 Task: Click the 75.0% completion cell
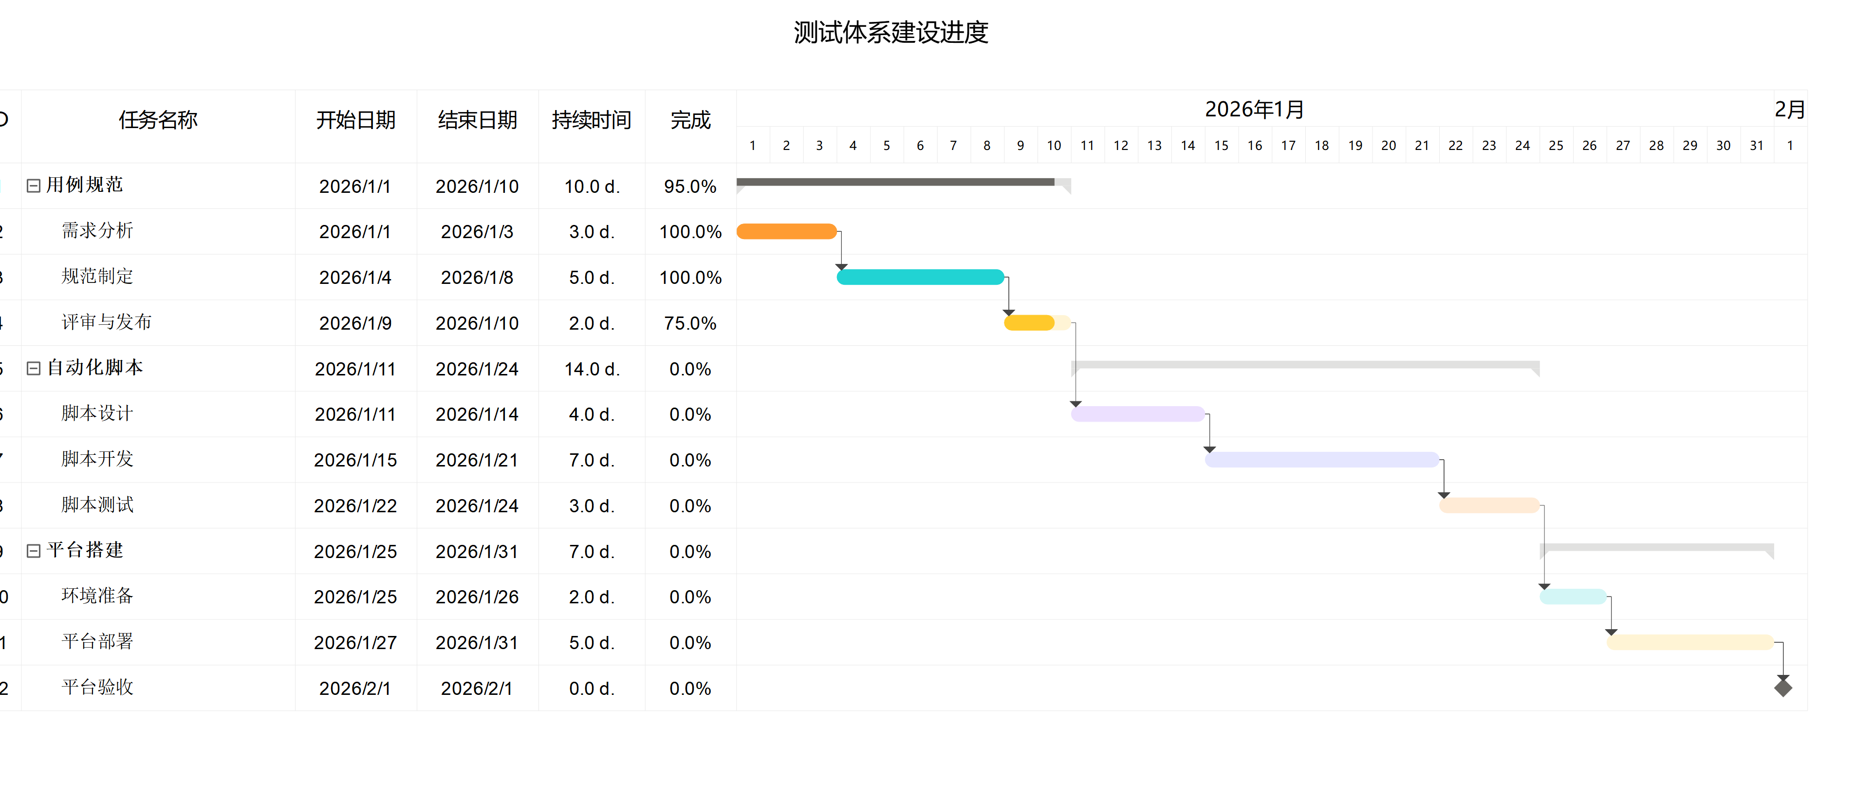(x=690, y=323)
